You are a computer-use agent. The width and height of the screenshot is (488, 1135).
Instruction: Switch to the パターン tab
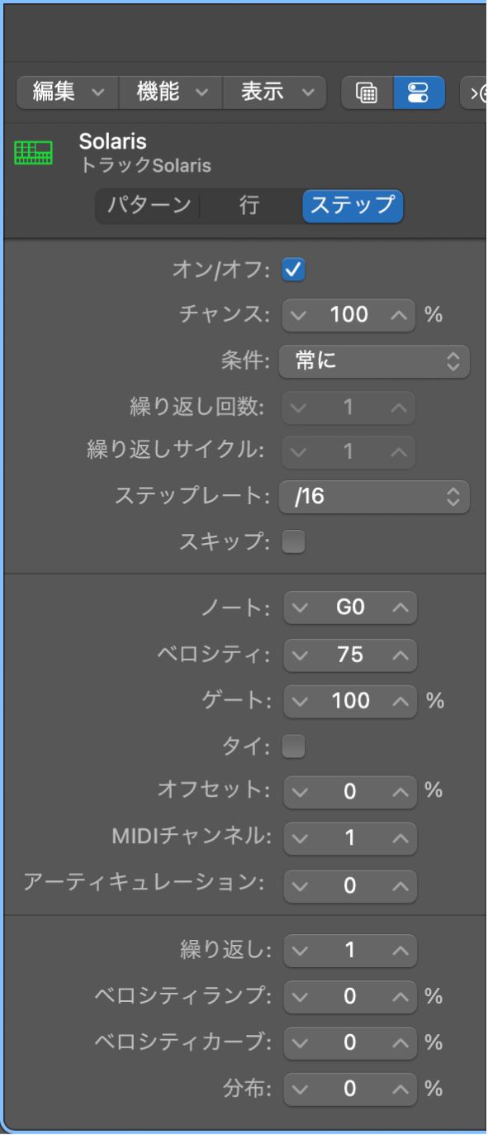click(149, 207)
